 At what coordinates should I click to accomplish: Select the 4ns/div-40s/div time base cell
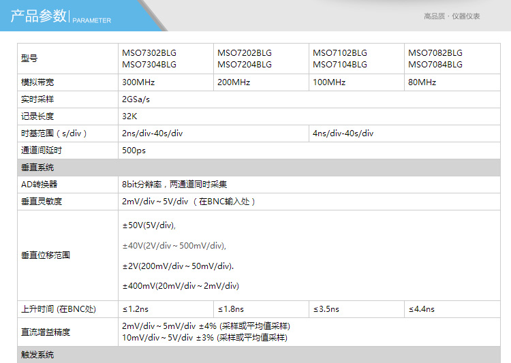pos(343,133)
